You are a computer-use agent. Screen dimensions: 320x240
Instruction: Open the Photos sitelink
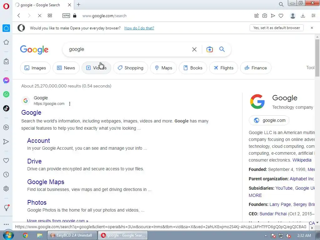(x=37, y=202)
